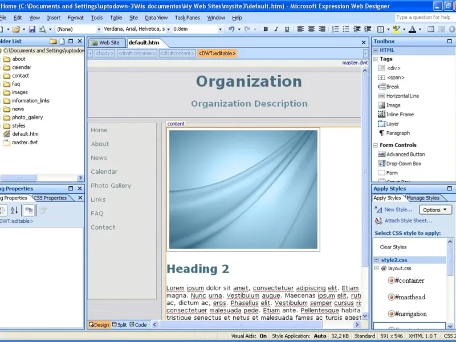Switch to Manage Styles tab

pyautogui.click(x=423, y=198)
